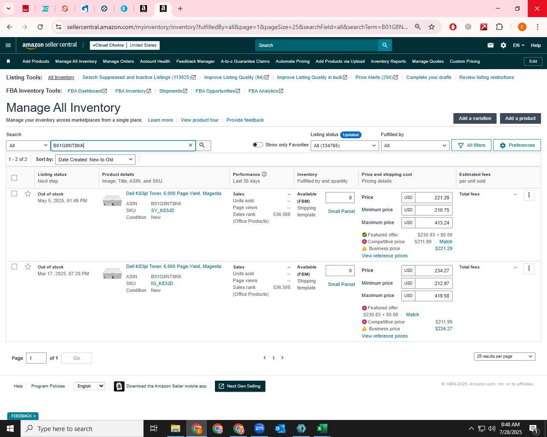This screenshot has width=547, height=437.
Task: Open a new browser tab
Action: [180, 9]
